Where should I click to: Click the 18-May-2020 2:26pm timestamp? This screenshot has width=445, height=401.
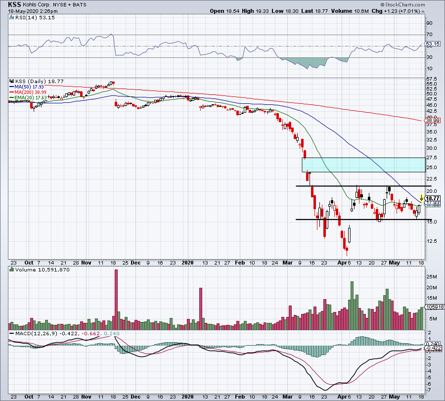click(33, 11)
